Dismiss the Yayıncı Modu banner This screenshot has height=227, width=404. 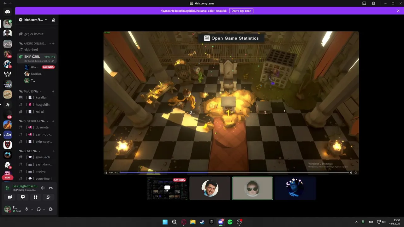398,11
